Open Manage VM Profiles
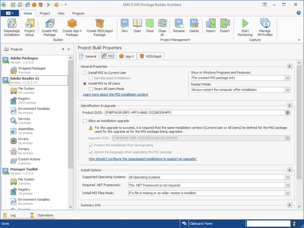304x228 pixels. coord(265,28)
